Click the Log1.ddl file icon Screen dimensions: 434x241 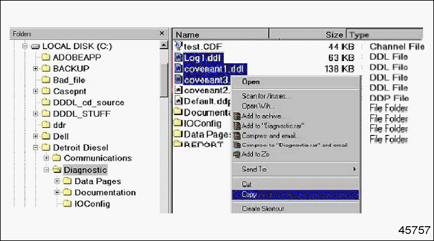tap(179, 58)
